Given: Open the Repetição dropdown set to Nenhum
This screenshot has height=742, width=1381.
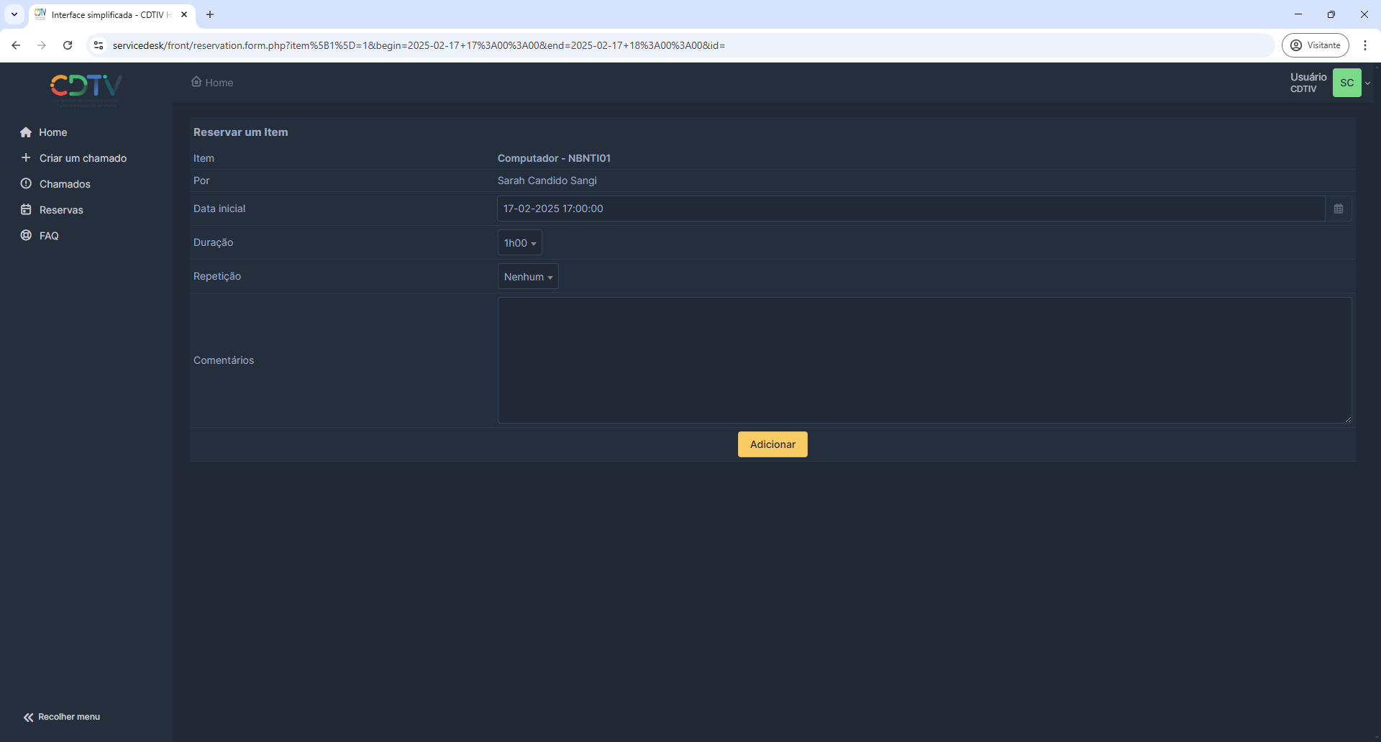Looking at the screenshot, I should (x=528, y=277).
